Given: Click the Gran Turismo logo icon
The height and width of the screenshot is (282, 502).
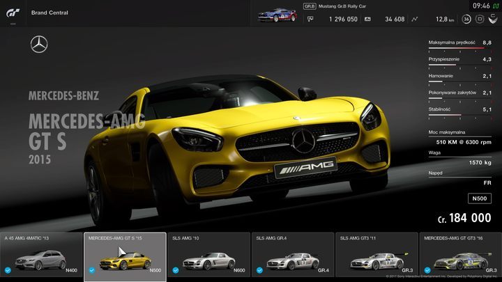Looking at the screenshot, I should pos(13,13).
